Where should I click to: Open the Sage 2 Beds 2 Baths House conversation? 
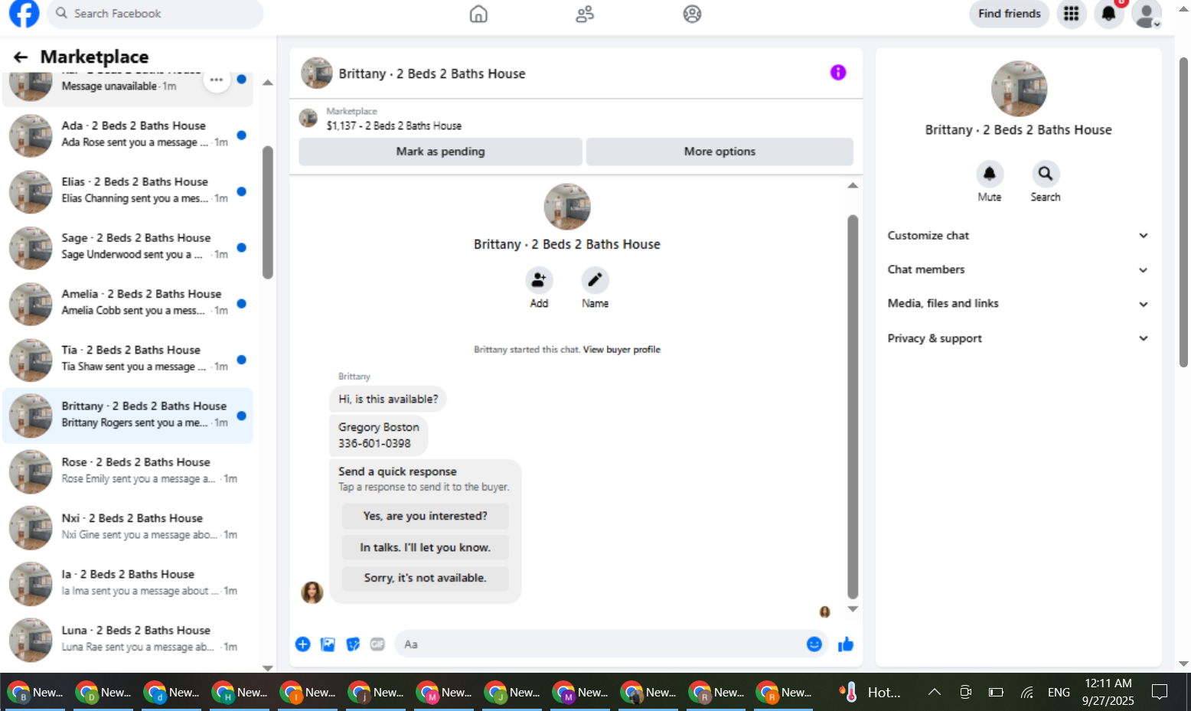coord(128,247)
